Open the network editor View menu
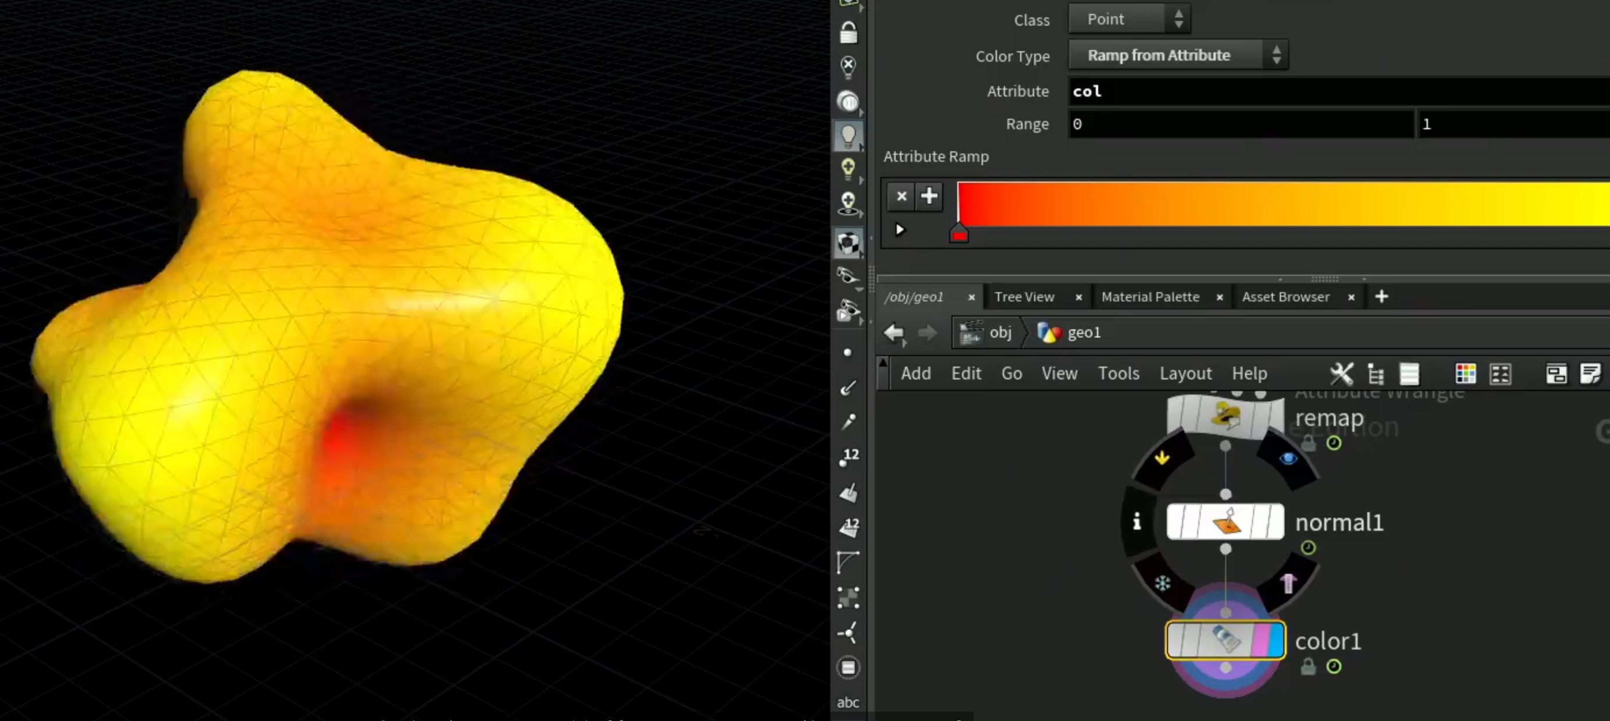 tap(1059, 374)
